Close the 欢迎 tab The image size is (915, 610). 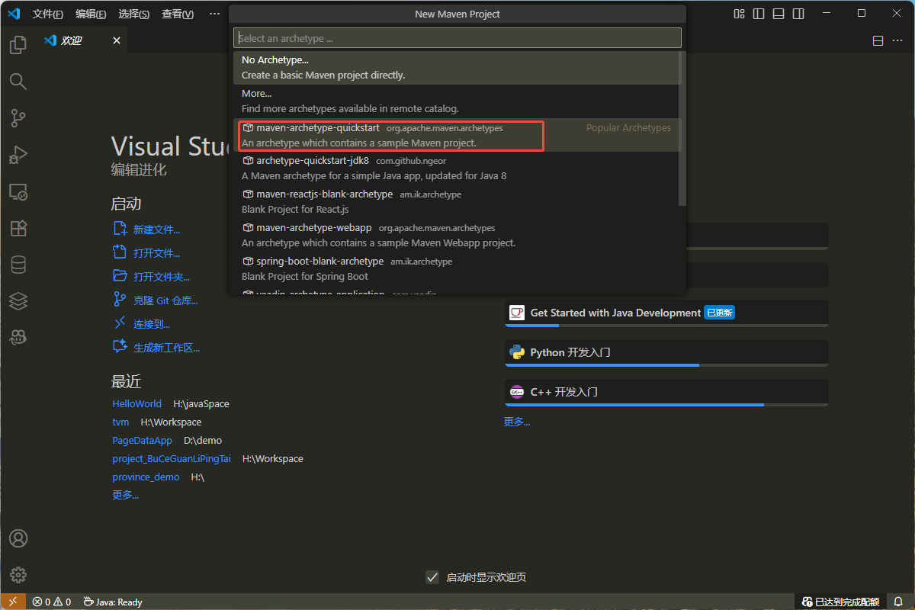117,40
